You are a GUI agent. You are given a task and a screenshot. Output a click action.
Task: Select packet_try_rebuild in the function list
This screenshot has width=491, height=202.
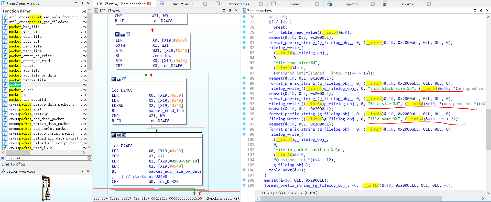(27, 99)
